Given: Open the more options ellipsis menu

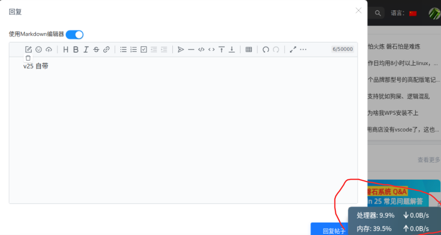Looking at the screenshot, I should [303, 50].
